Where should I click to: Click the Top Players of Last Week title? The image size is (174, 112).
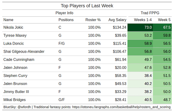87,6
